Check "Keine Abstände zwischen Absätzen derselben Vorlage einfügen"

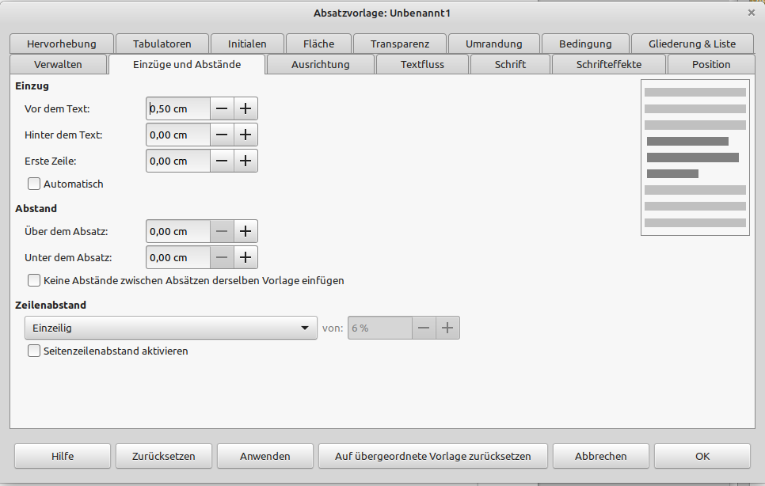pyautogui.click(x=33, y=280)
